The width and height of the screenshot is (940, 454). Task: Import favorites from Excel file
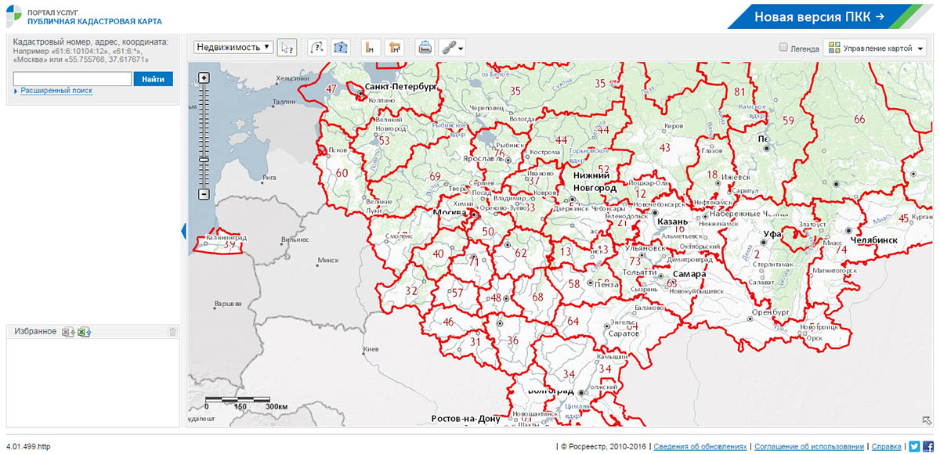pyautogui.click(x=85, y=332)
